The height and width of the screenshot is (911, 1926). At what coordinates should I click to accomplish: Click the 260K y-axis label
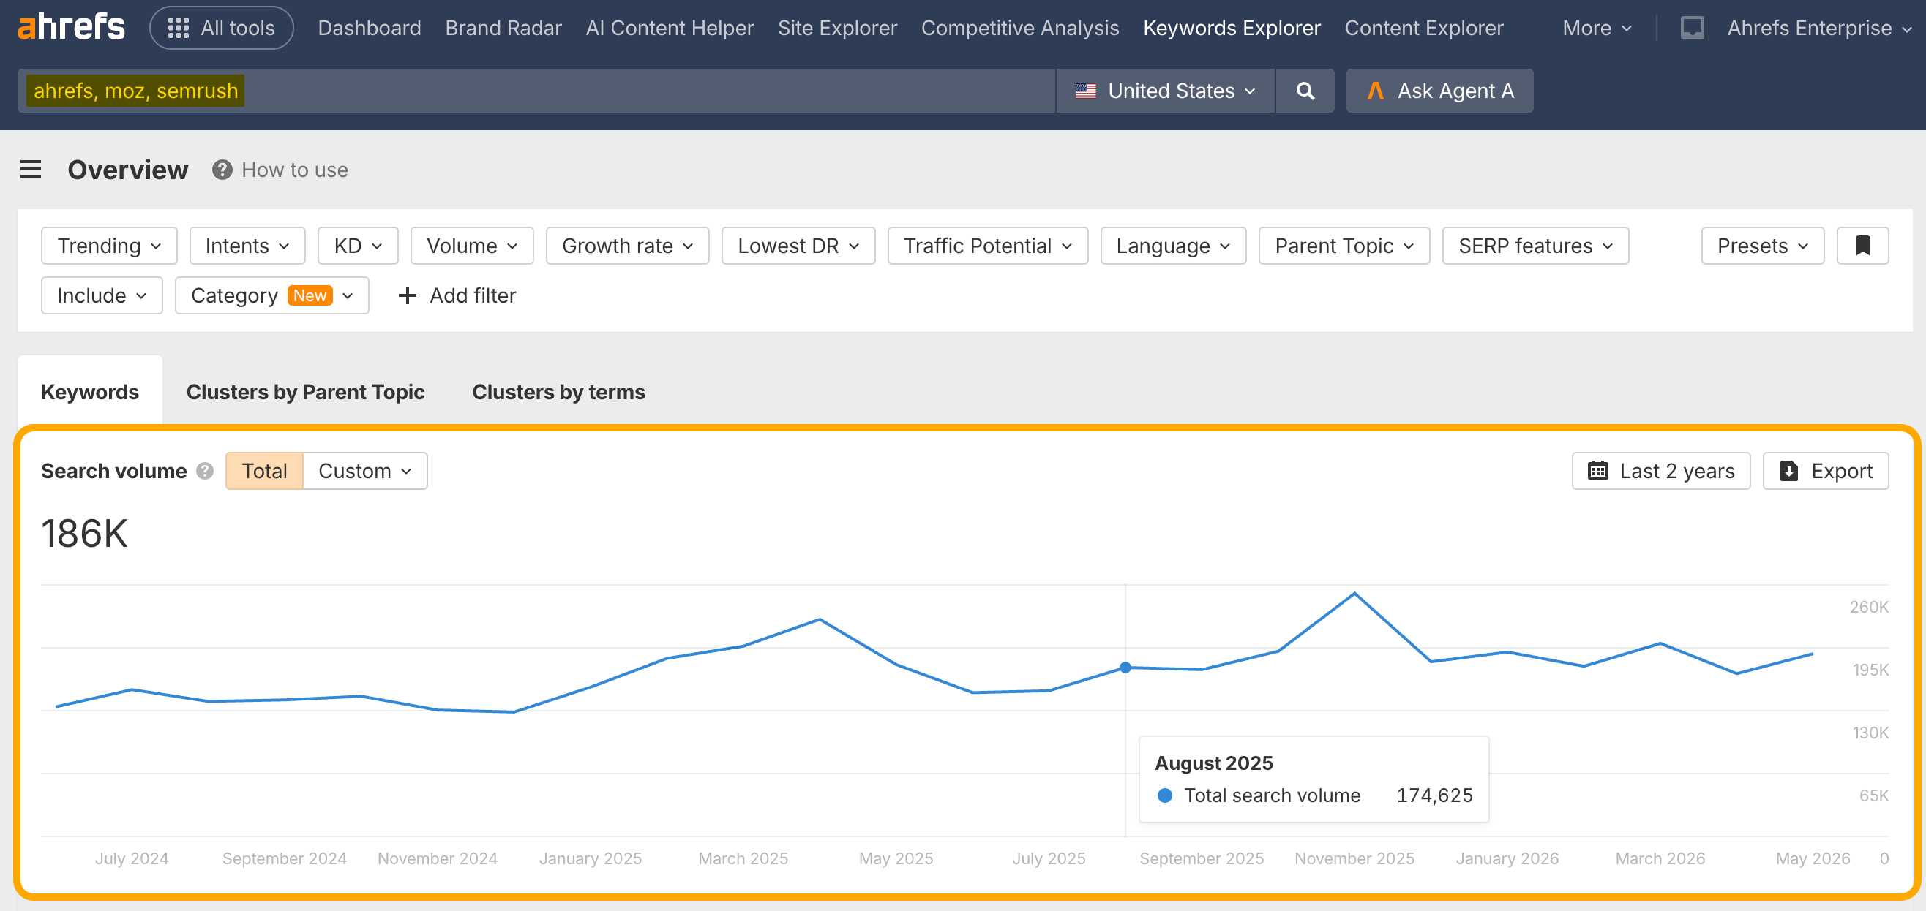tap(1868, 607)
